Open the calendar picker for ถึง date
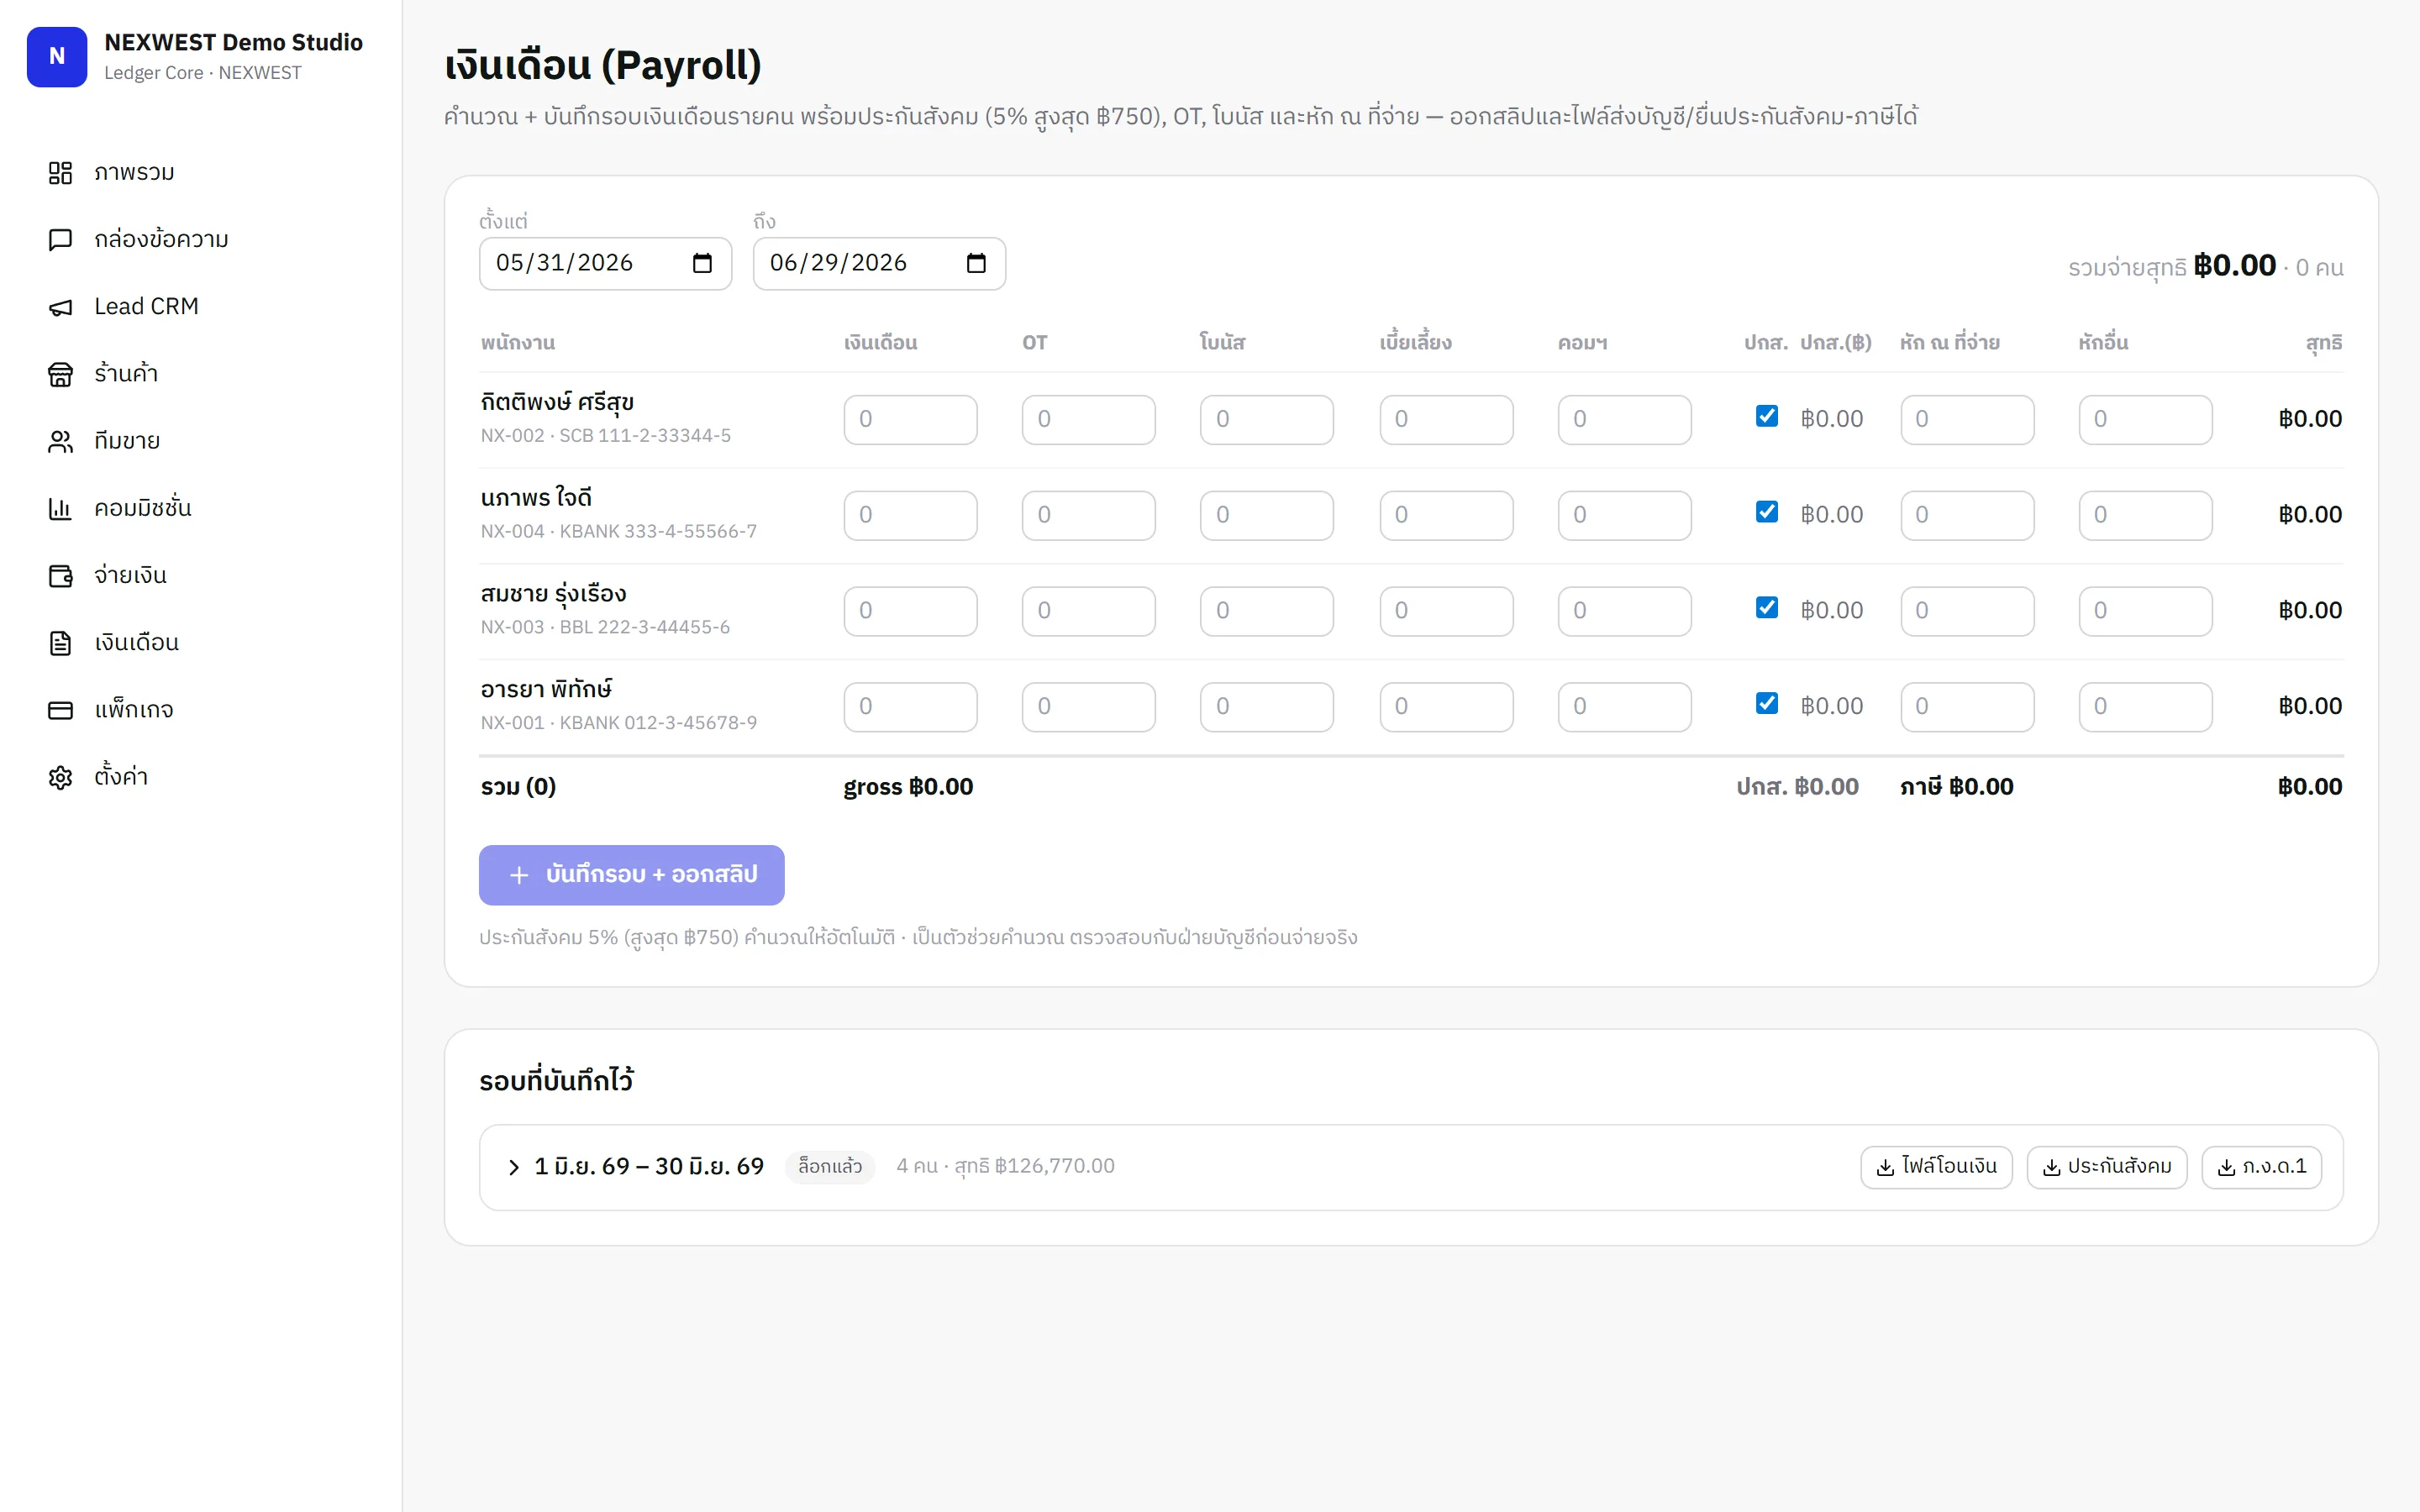2420x1512 pixels. point(976,263)
